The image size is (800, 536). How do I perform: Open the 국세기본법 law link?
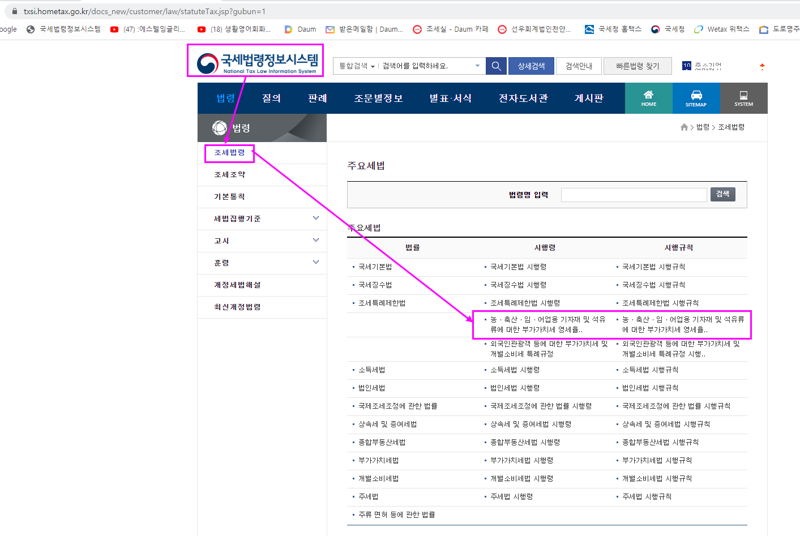click(375, 267)
